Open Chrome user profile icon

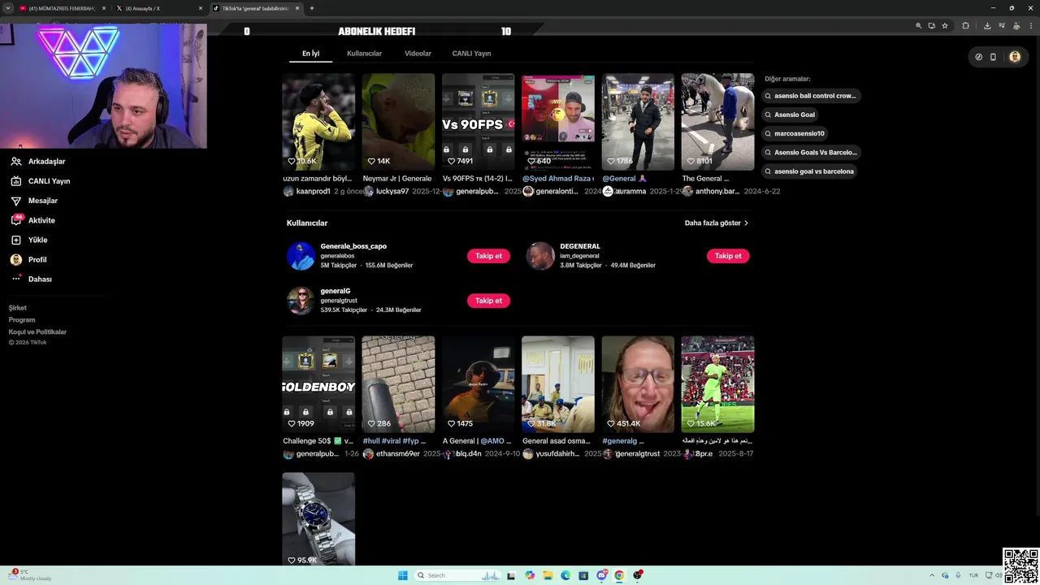pos(1015,26)
